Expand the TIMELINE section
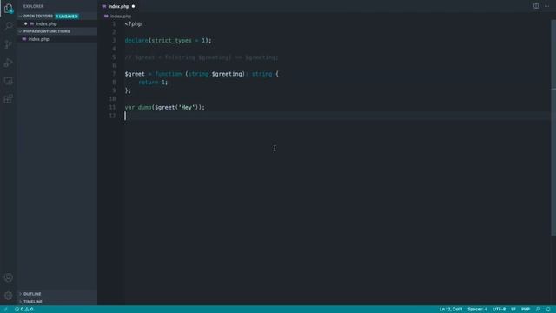This screenshot has width=556, height=313. 33,302
